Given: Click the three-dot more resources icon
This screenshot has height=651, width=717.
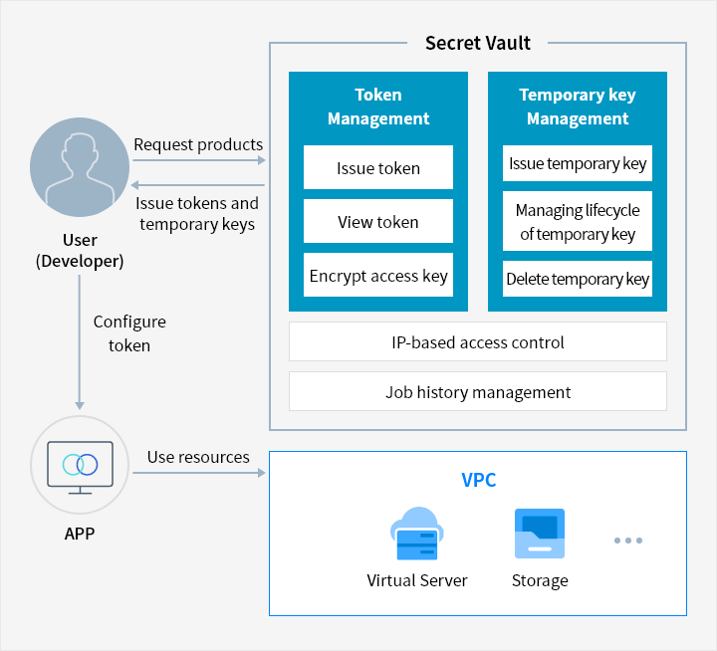Looking at the screenshot, I should pos(628,541).
